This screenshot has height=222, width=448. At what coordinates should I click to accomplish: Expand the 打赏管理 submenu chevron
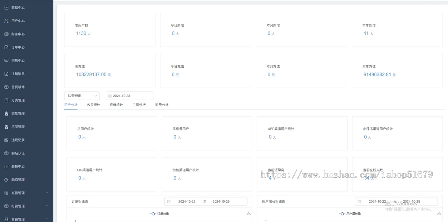point(47,206)
